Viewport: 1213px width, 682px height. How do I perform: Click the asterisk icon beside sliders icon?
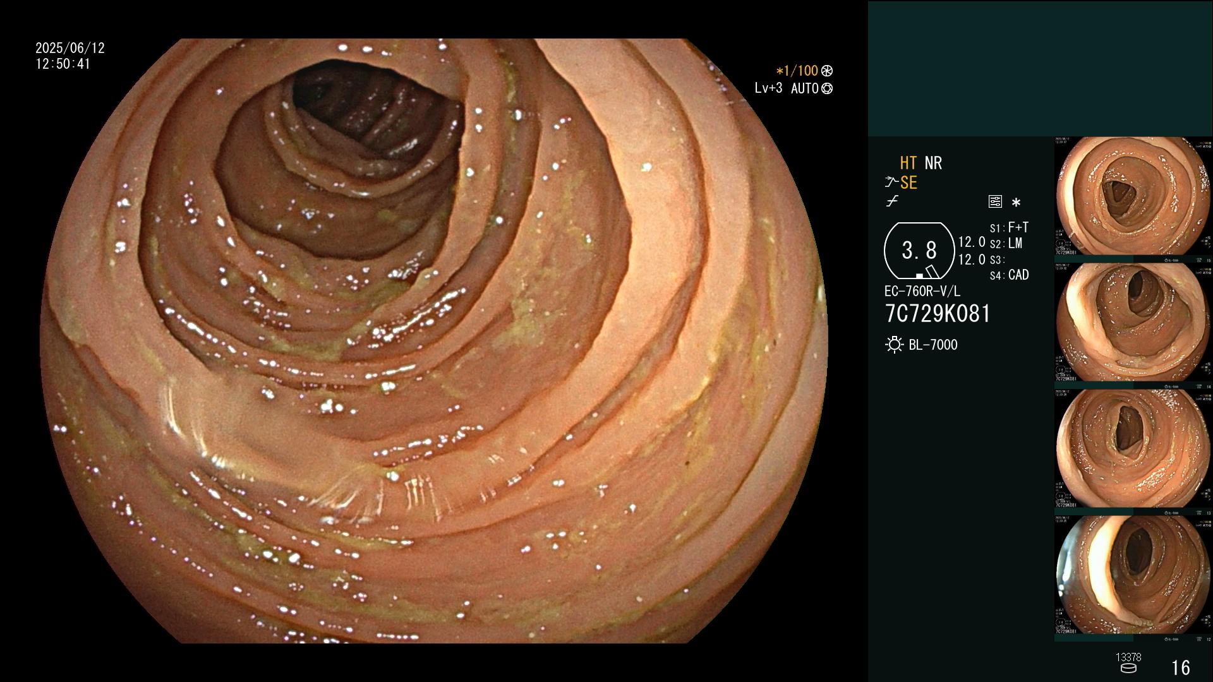point(1016,203)
